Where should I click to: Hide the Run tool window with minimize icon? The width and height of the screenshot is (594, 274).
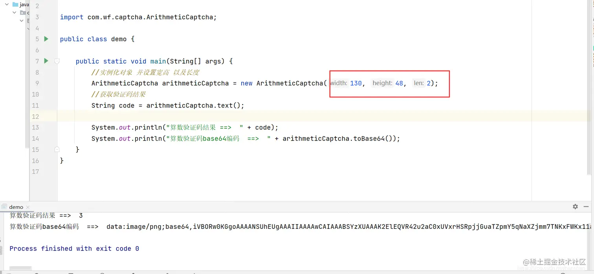click(587, 206)
